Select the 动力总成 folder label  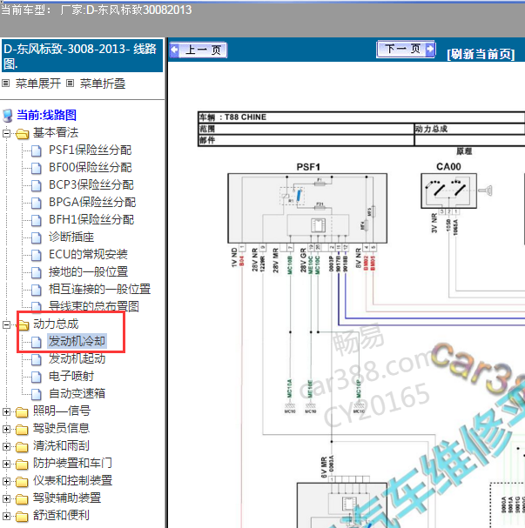pyautogui.click(x=56, y=324)
